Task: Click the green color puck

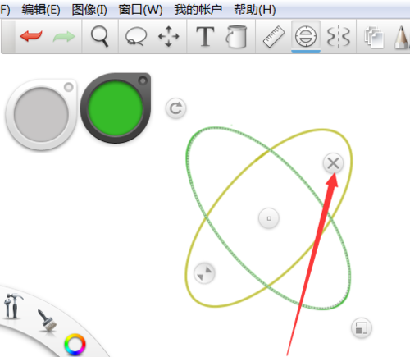Action: coord(116,108)
